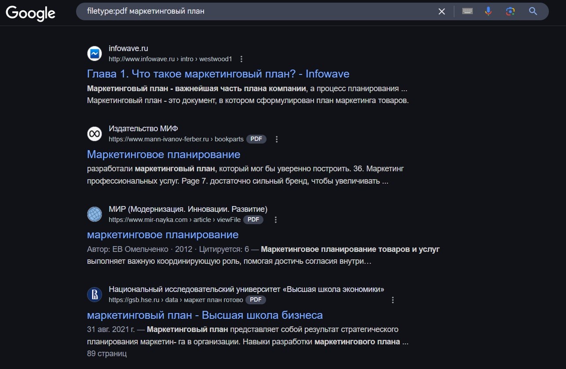Image resolution: width=566 pixels, height=369 pixels.
Task: Click the PDF badge on gsb.hse.ru result
Action: (256, 300)
